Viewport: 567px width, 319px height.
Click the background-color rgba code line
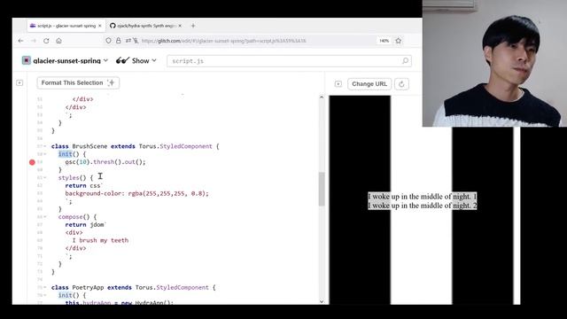pyautogui.click(x=136, y=193)
